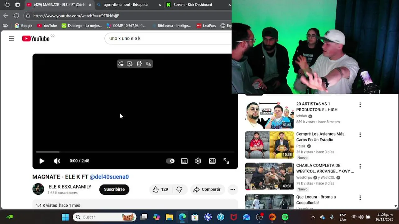This screenshot has width=399, height=224.
Task: Toggle subtitles captions button
Action: (184, 161)
